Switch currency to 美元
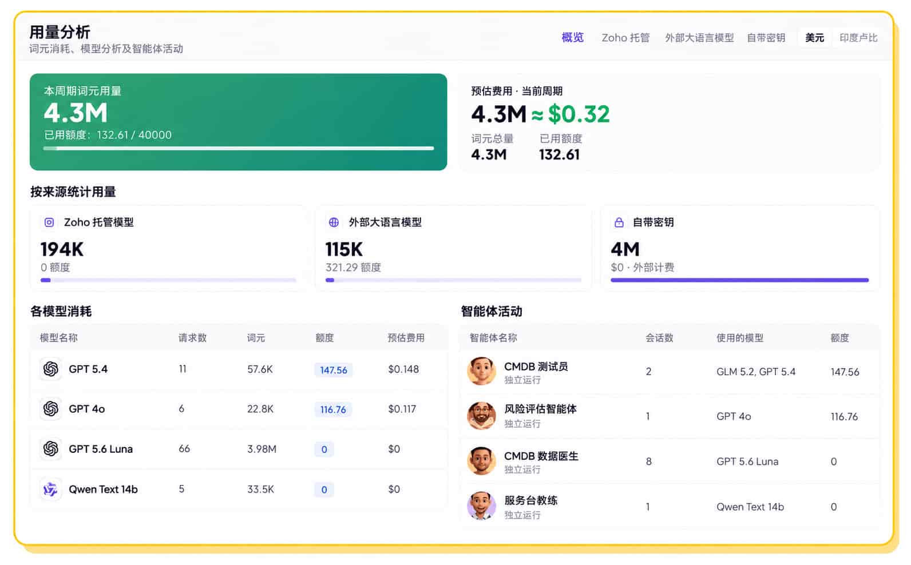 coord(814,38)
